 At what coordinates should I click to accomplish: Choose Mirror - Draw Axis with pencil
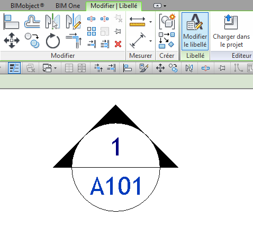click(74, 22)
